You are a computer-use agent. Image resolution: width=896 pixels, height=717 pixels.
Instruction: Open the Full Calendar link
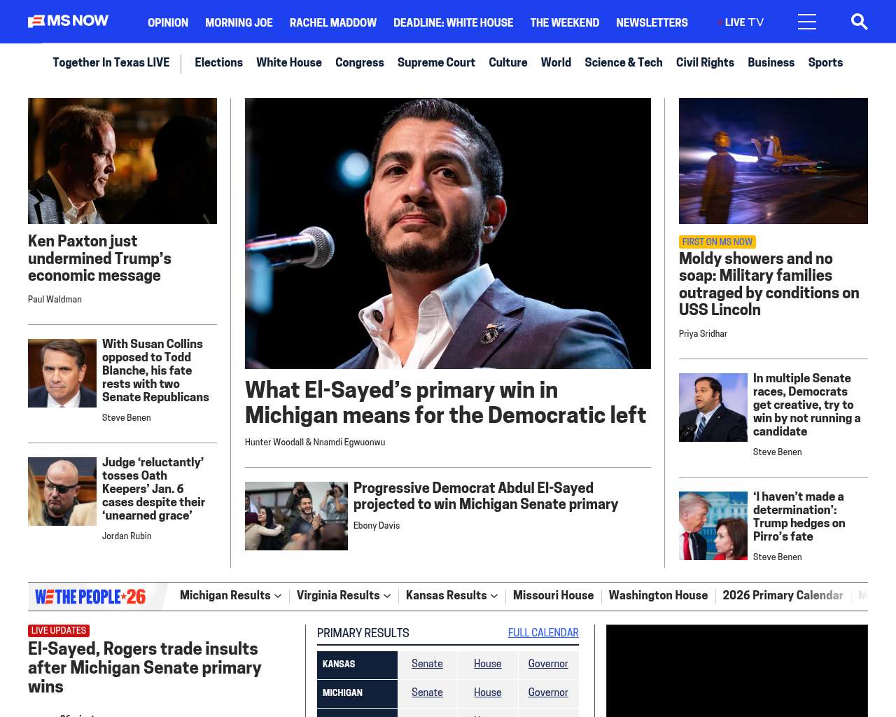(543, 633)
